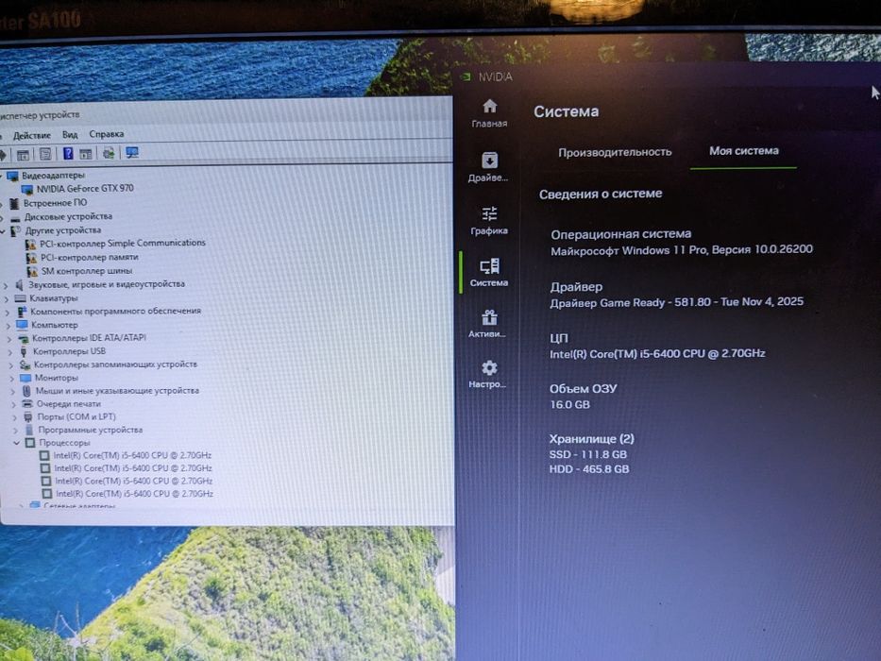Select SM контроллер шины device
Screen dimensions: 881x661
click(87, 271)
